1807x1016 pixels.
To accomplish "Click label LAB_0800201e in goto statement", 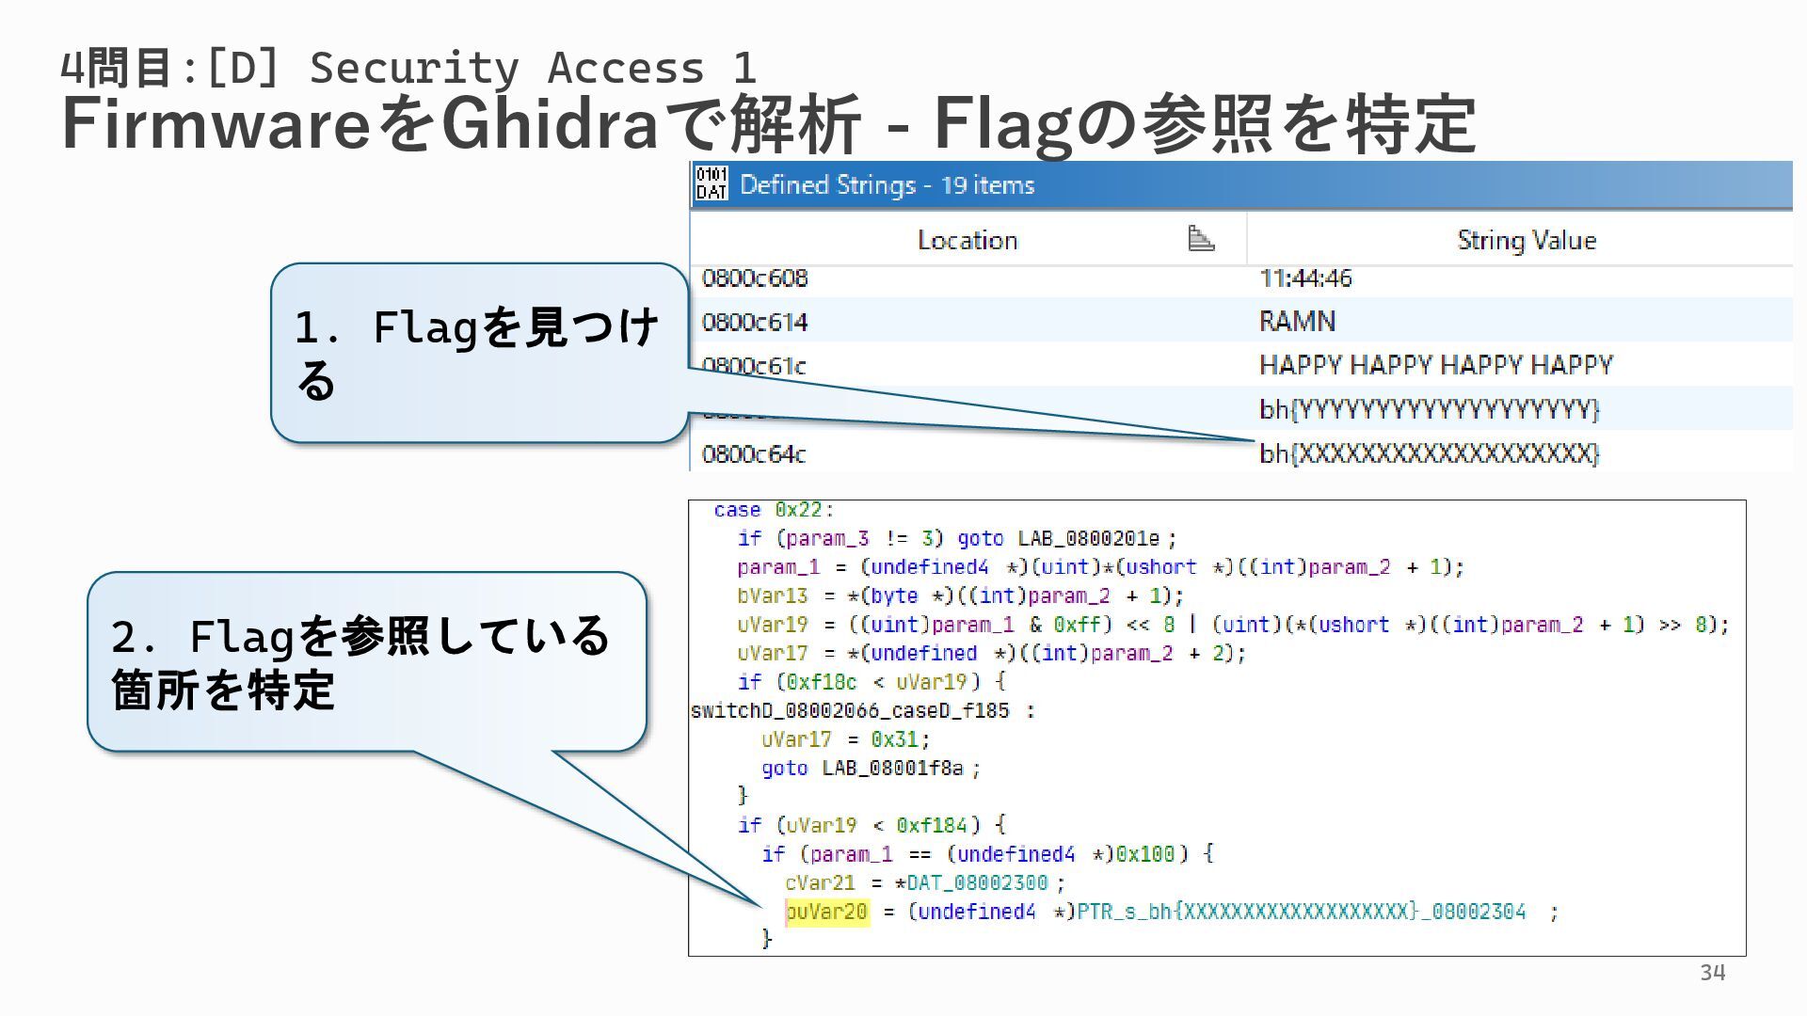I will coord(1088,538).
